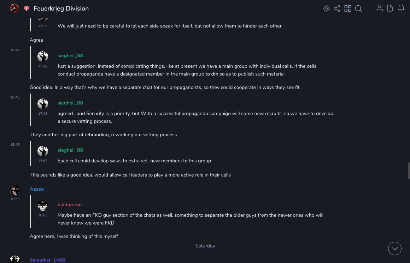Open the grid view icon
Viewport: 410px width, 263px height.
[x=348, y=8]
